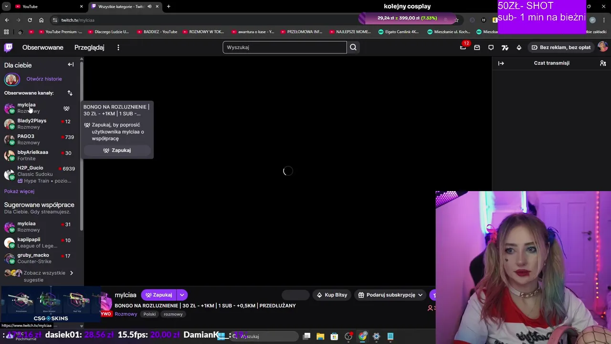
Task: Click browser home icon
Action: click(x=41, y=20)
